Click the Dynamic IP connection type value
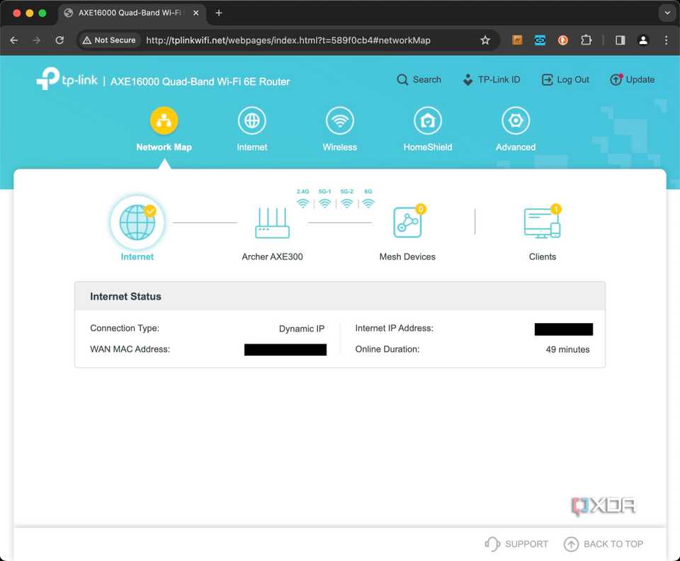This screenshot has width=680, height=561. (x=302, y=329)
